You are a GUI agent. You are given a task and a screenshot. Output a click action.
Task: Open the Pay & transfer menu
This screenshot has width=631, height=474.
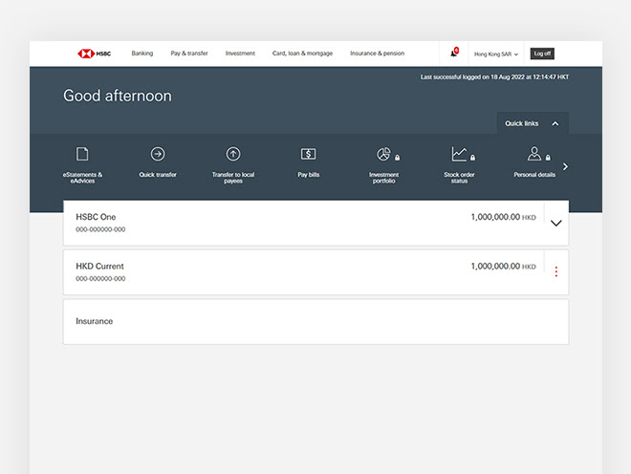(x=189, y=54)
